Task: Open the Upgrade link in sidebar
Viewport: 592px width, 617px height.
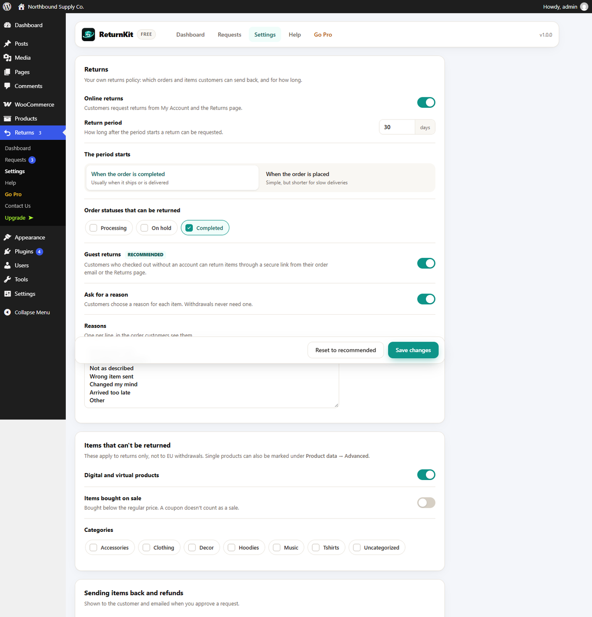Action: [19, 218]
